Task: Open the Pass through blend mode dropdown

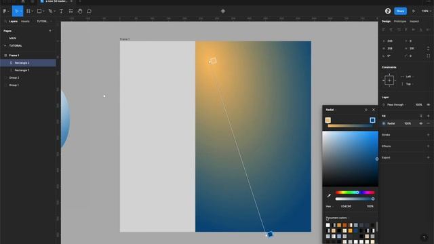Action: coord(396,104)
